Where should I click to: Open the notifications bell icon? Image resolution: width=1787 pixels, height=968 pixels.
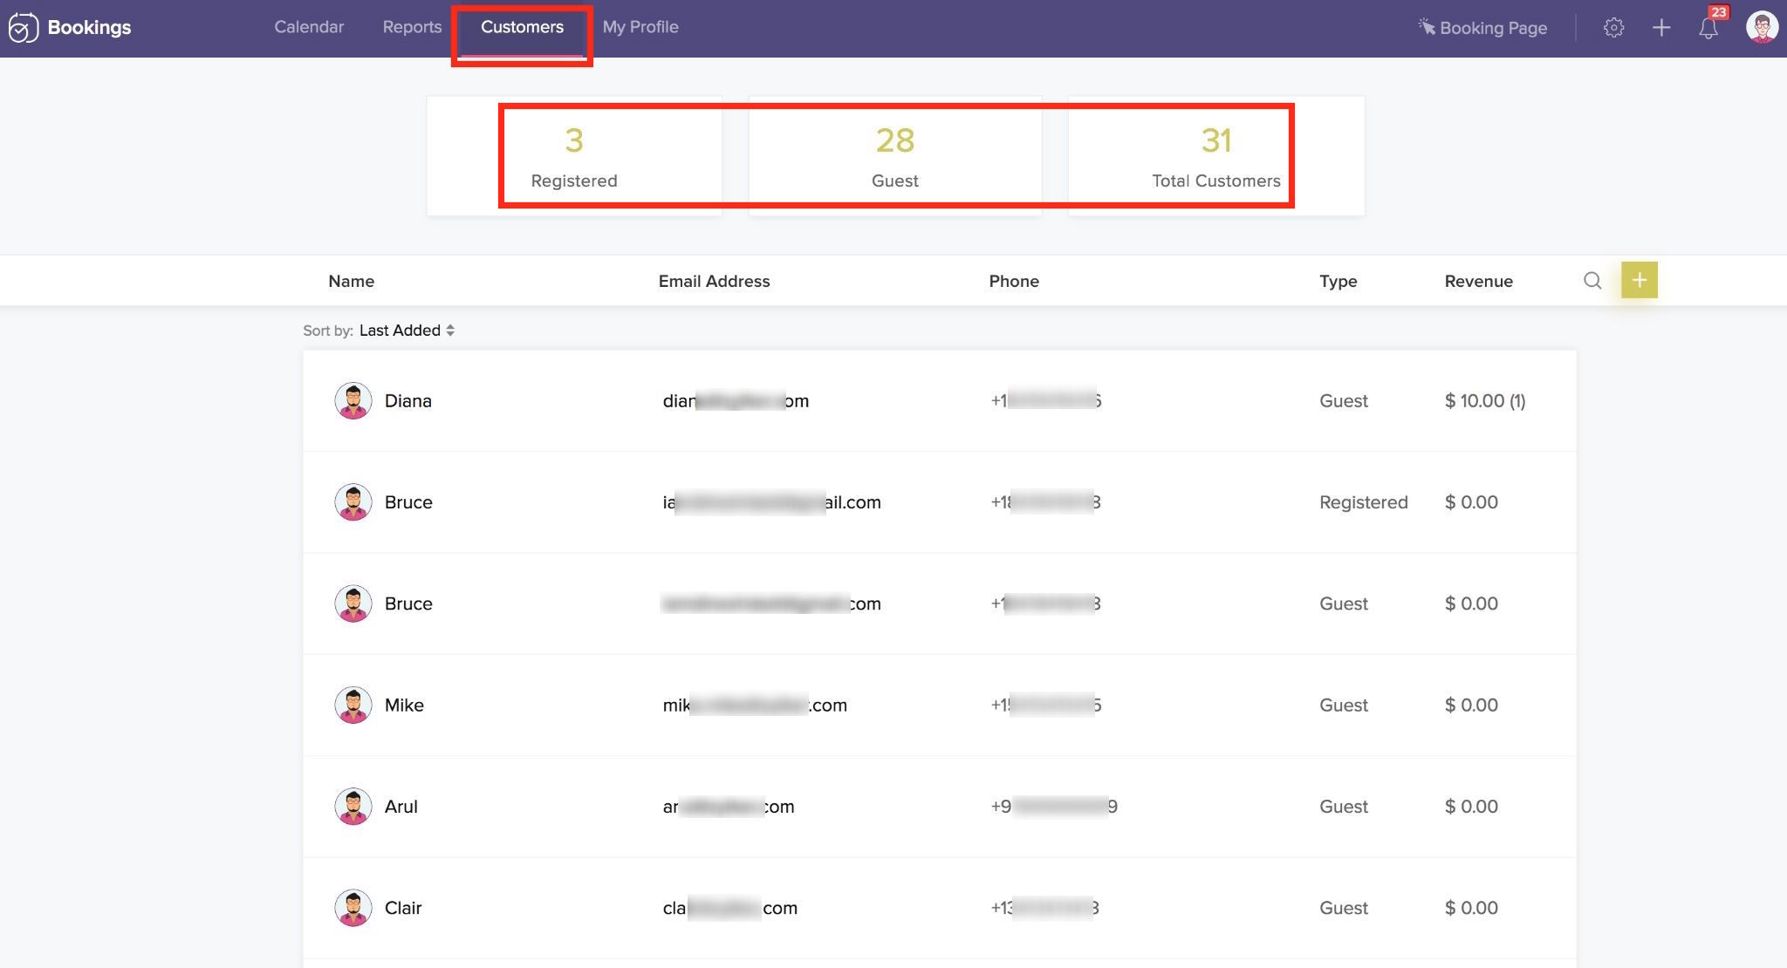point(1708,28)
